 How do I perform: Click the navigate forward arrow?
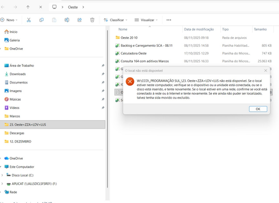point(15,7)
